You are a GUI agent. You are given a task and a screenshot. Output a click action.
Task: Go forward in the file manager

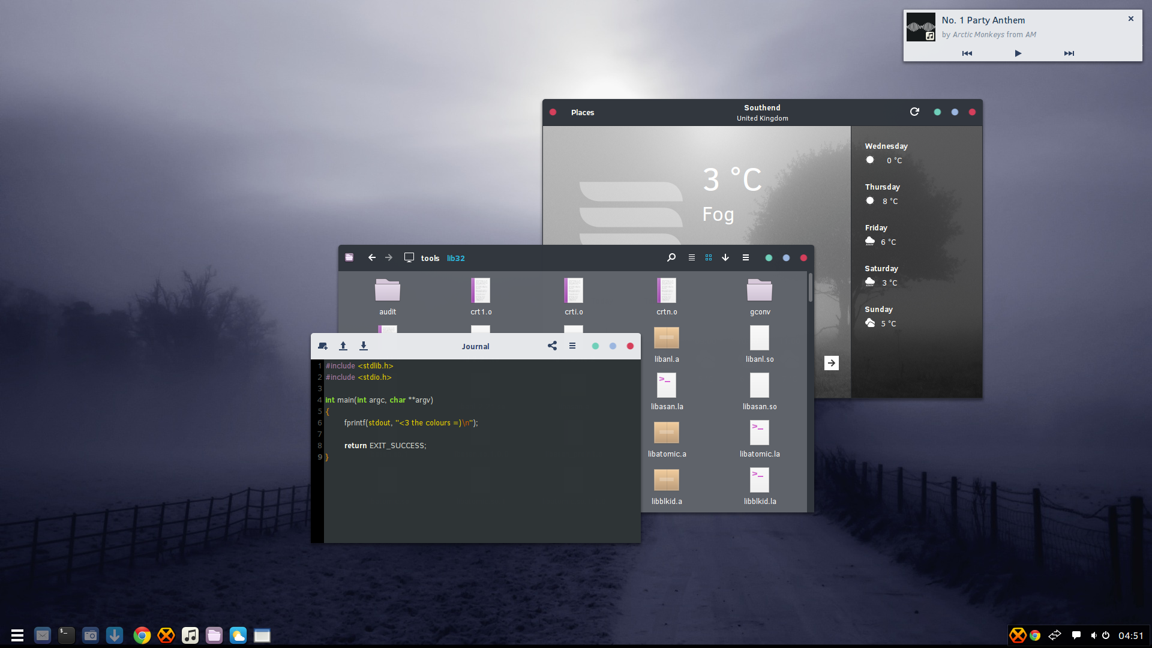(389, 257)
